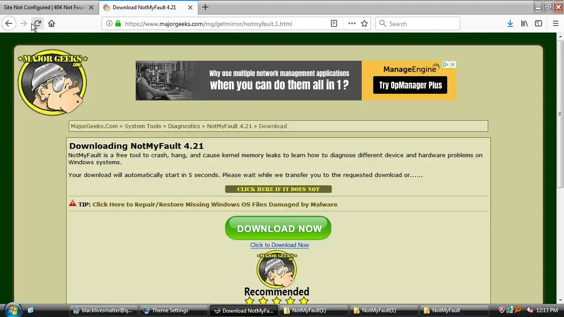The image size is (564, 317).
Task: Click the green connection padlock icon
Action: [118, 23]
